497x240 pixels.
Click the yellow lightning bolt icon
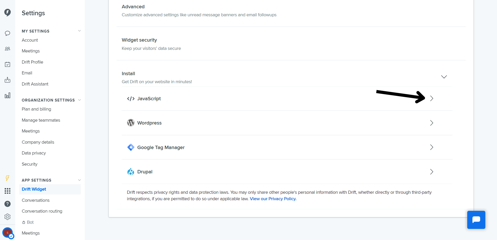point(7,178)
